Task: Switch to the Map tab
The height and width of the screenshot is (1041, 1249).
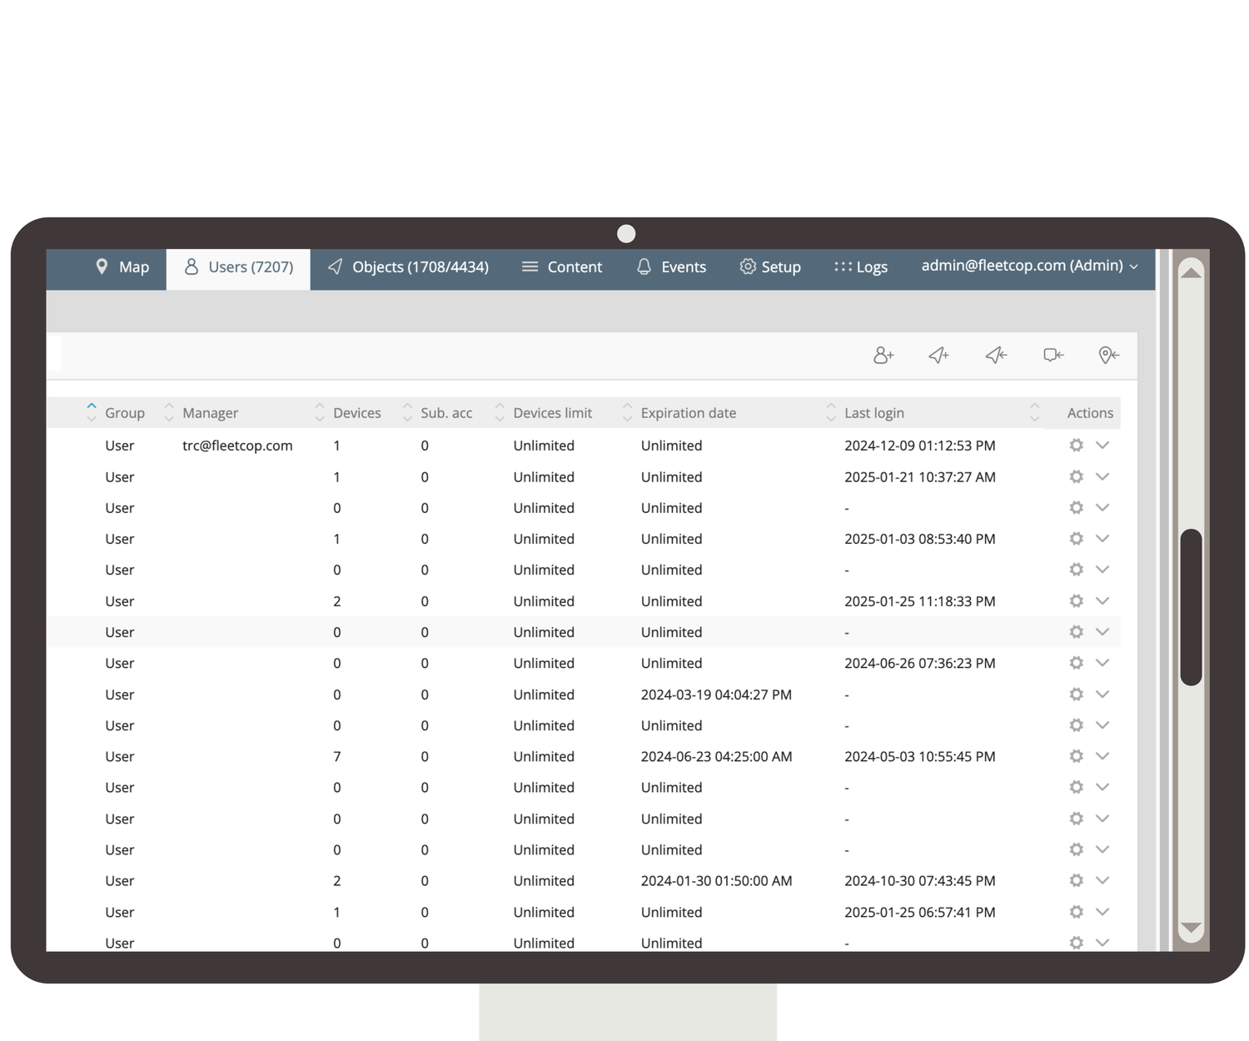Action: 122,267
